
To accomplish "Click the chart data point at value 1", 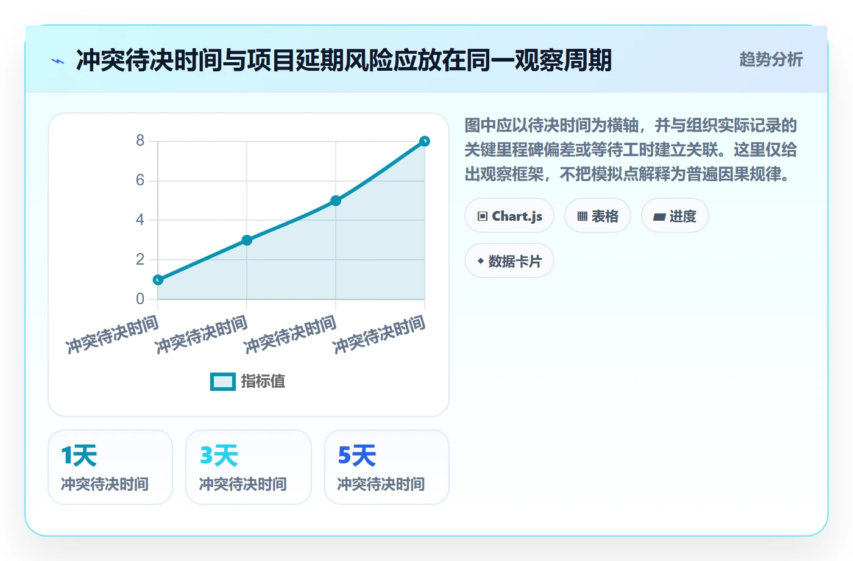I will tap(158, 280).
